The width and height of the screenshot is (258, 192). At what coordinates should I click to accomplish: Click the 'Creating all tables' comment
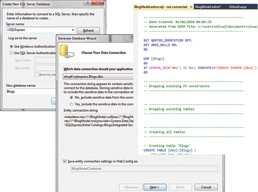click(165, 132)
